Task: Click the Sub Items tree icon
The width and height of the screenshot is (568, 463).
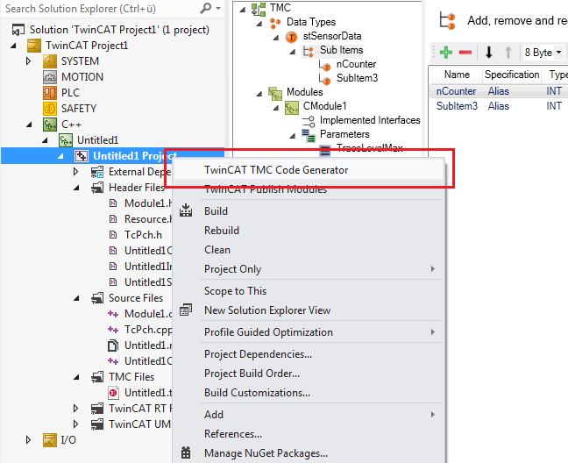Action: 309,51
